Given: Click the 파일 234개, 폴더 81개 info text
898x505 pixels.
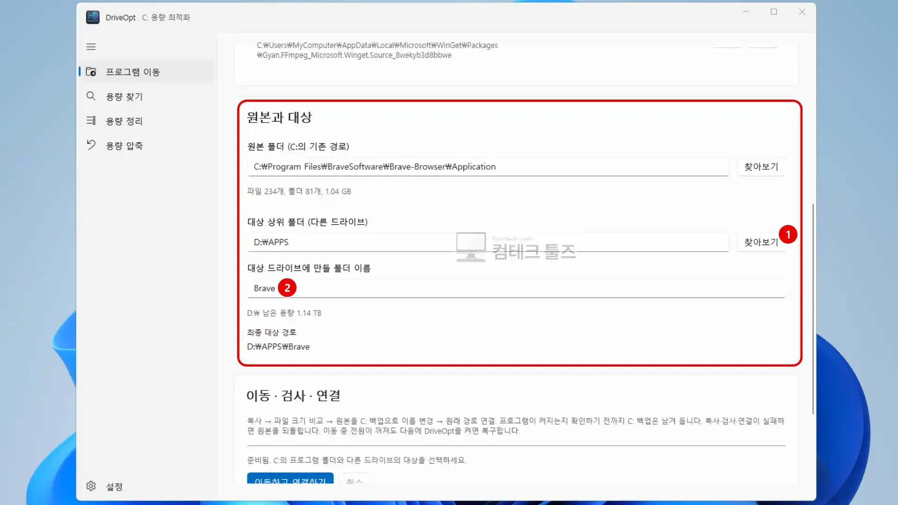Looking at the screenshot, I should coord(299,191).
